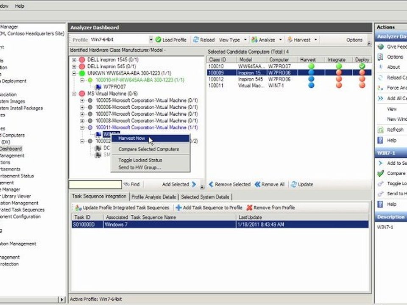Screen dimensions: 407x305
Task: Click the Refresh icon in Actions pane
Action: pyautogui.click(x=381, y=130)
